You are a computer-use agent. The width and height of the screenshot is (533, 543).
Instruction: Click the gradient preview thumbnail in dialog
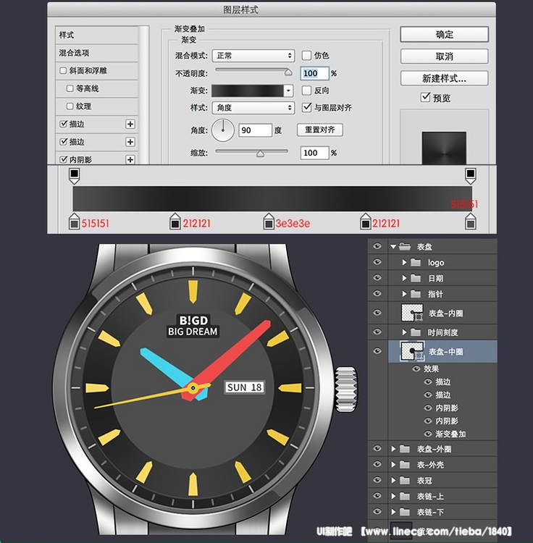tap(444, 148)
